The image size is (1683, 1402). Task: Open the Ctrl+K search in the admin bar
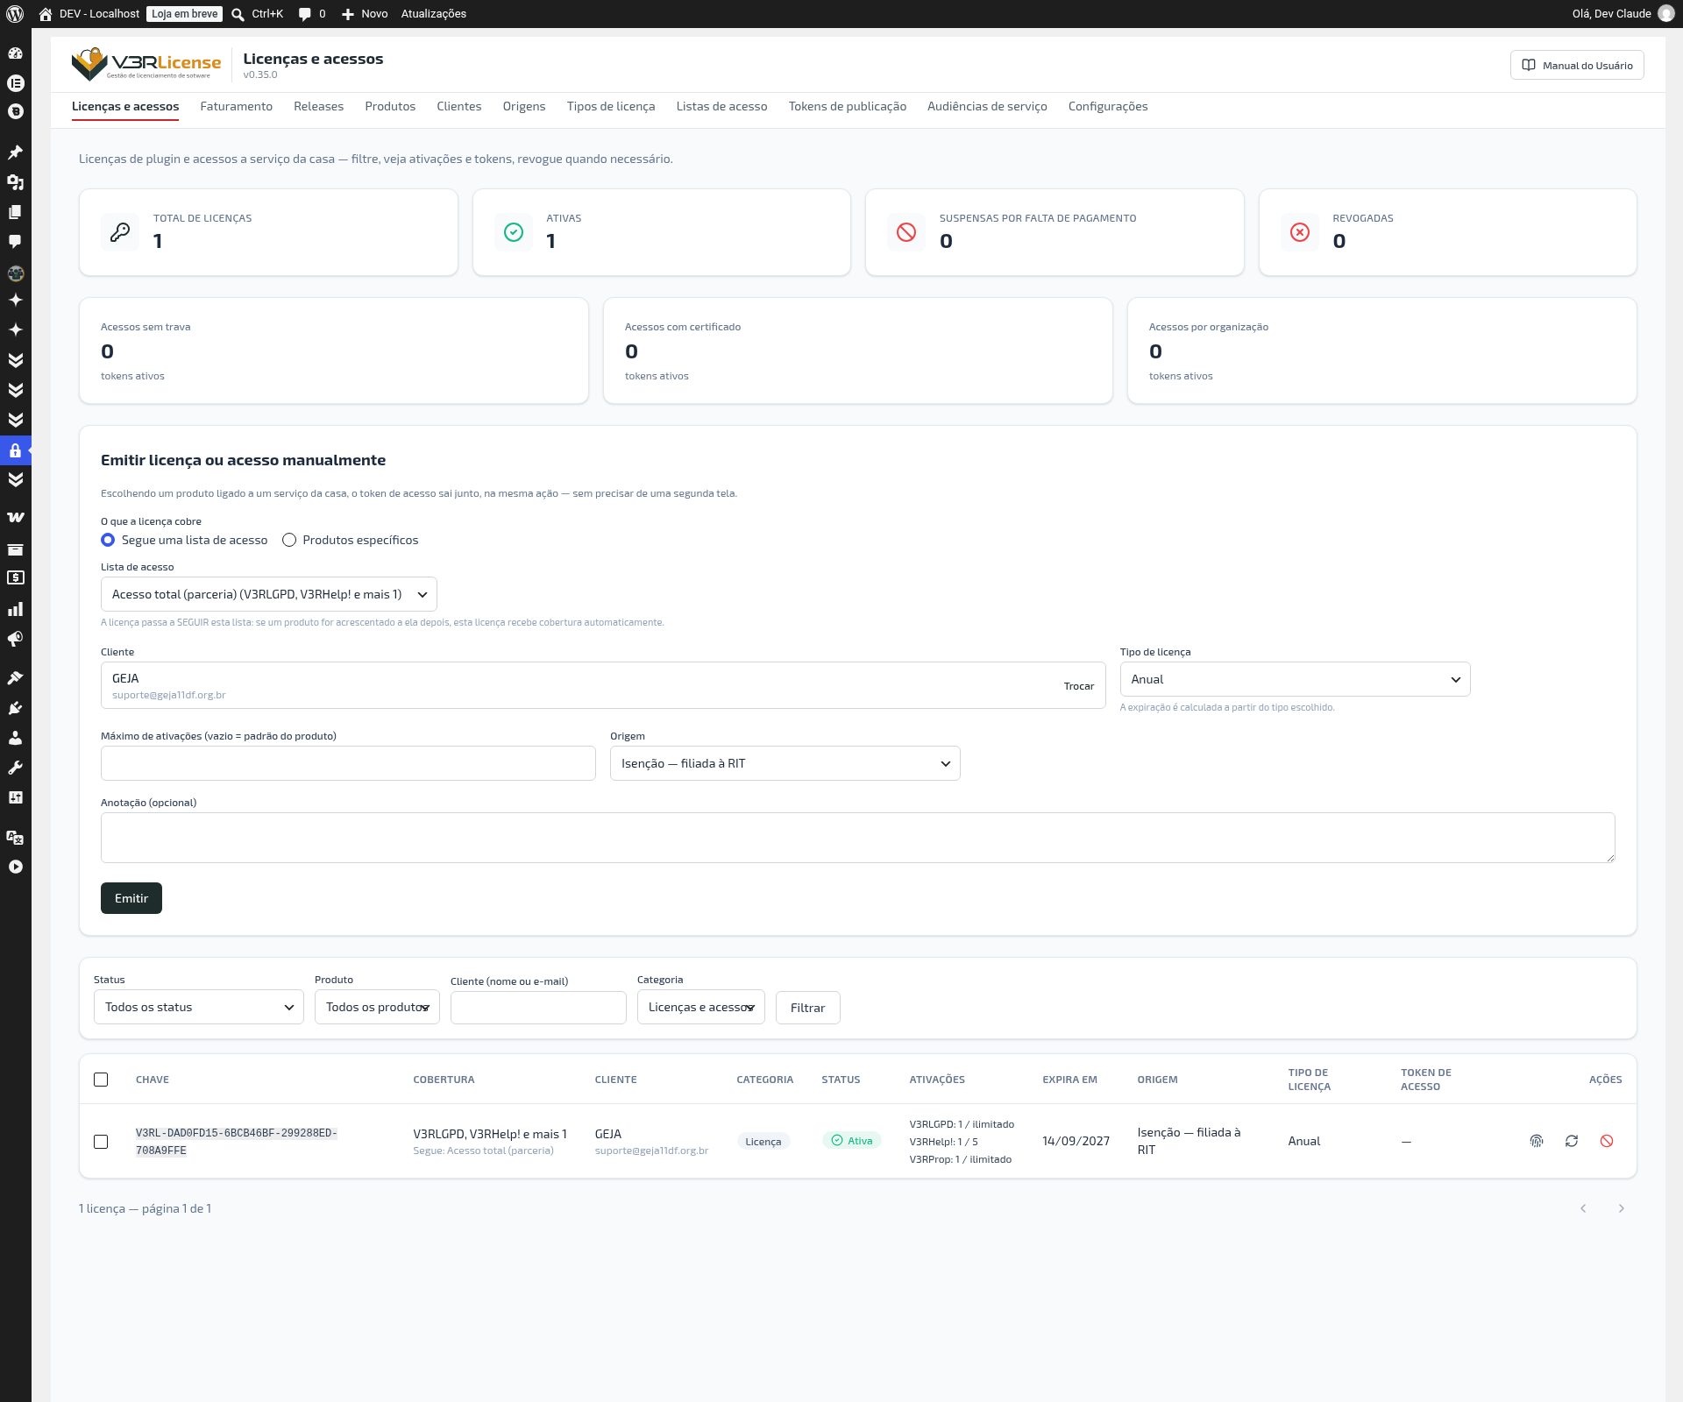point(257,14)
